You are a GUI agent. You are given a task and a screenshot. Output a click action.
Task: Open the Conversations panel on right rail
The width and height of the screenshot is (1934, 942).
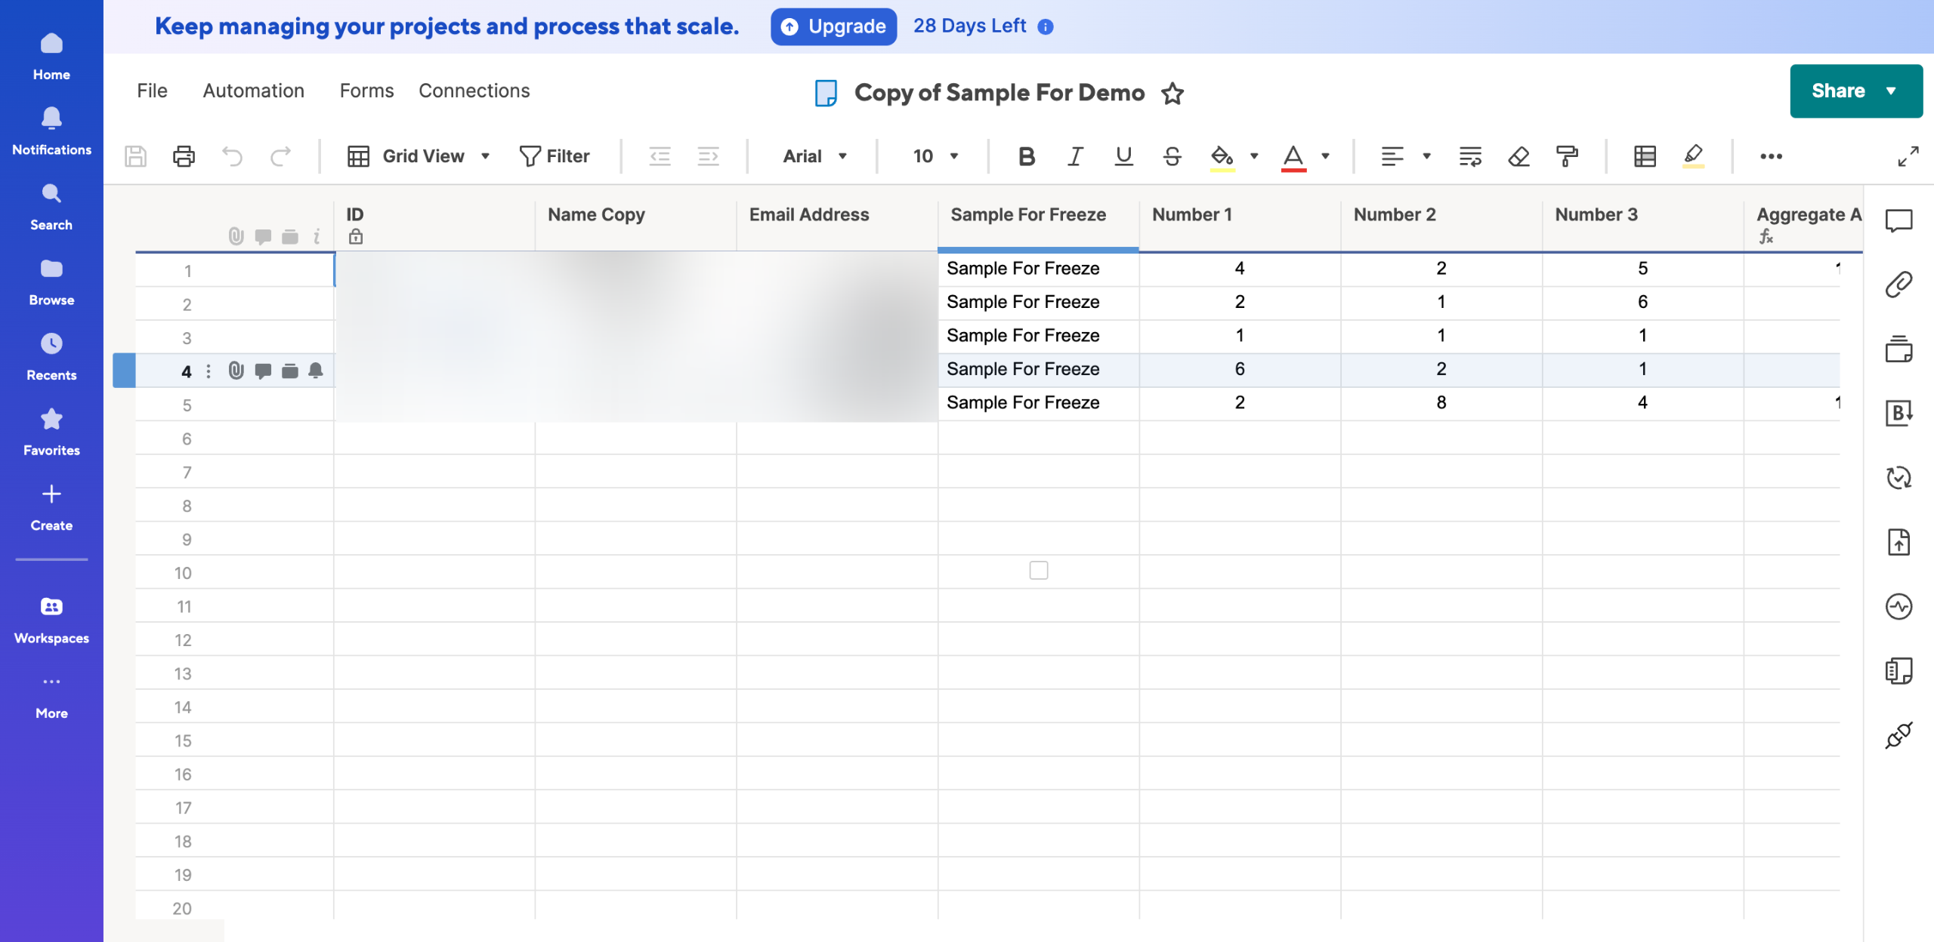[x=1898, y=220]
